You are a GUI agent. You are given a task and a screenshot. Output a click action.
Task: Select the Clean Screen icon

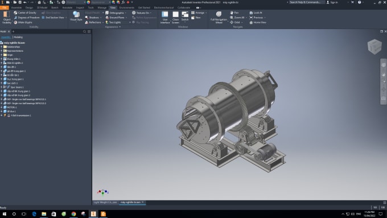click(x=175, y=18)
